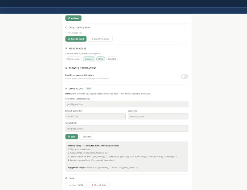Focus the EmailJS public key field
Screen dimensions: 247x190
click(x=95, y=116)
